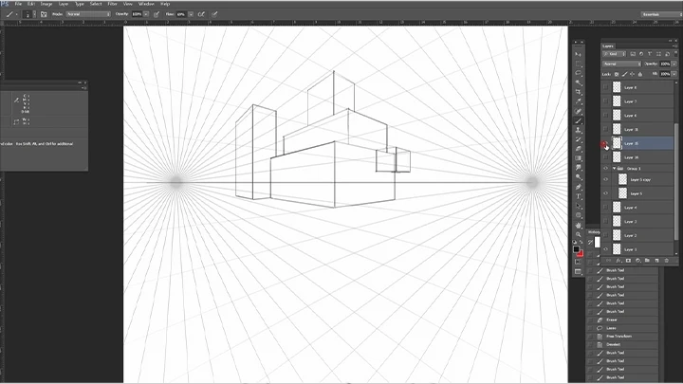Open brush Flow arrow in options bar
This screenshot has height=384, width=683.
[x=191, y=14]
